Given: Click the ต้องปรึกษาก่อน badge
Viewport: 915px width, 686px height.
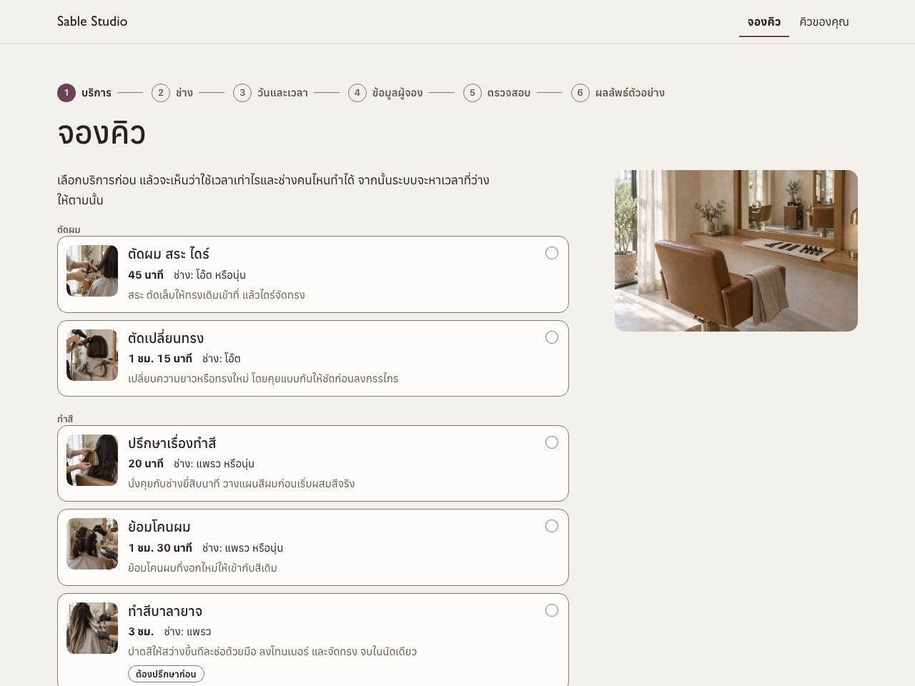Looking at the screenshot, I should [166, 674].
